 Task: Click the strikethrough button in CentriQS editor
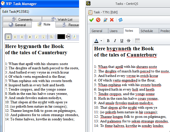point(129,41)
